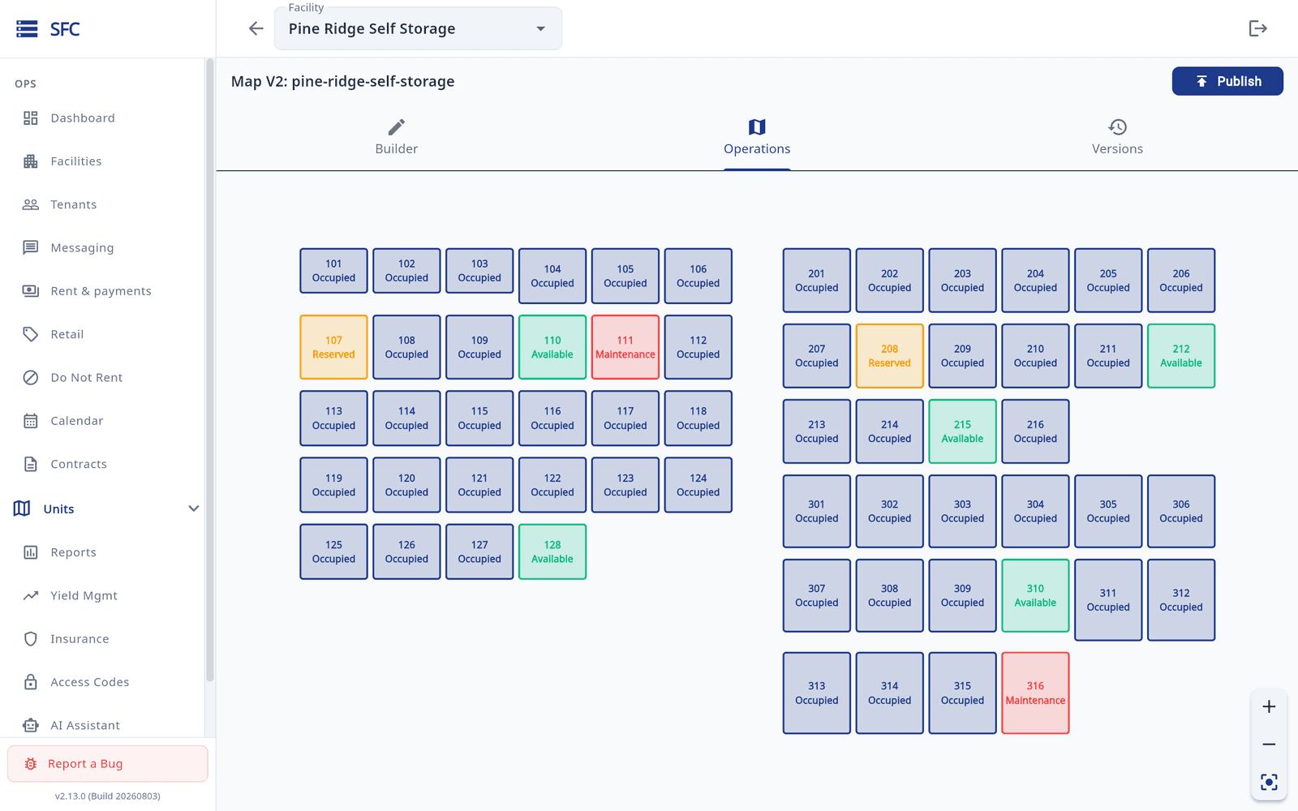Click the Reports chart icon
The height and width of the screenshot is (811, 1298).
pyautogui.click(x=31, y=552)
